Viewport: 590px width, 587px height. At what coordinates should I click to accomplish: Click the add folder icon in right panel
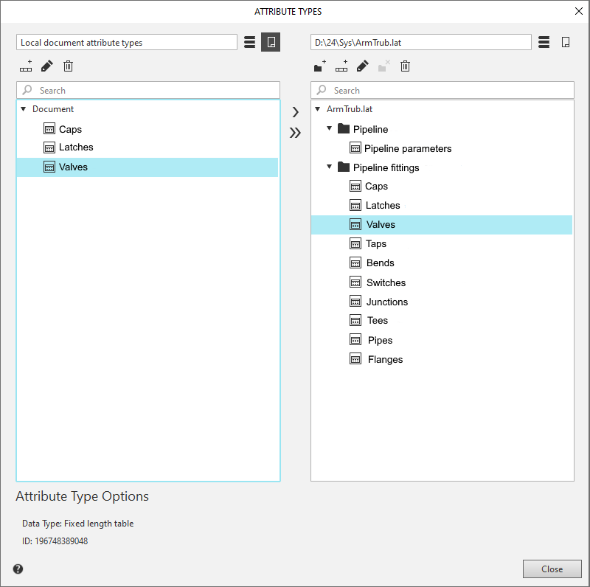pos(319,66)
